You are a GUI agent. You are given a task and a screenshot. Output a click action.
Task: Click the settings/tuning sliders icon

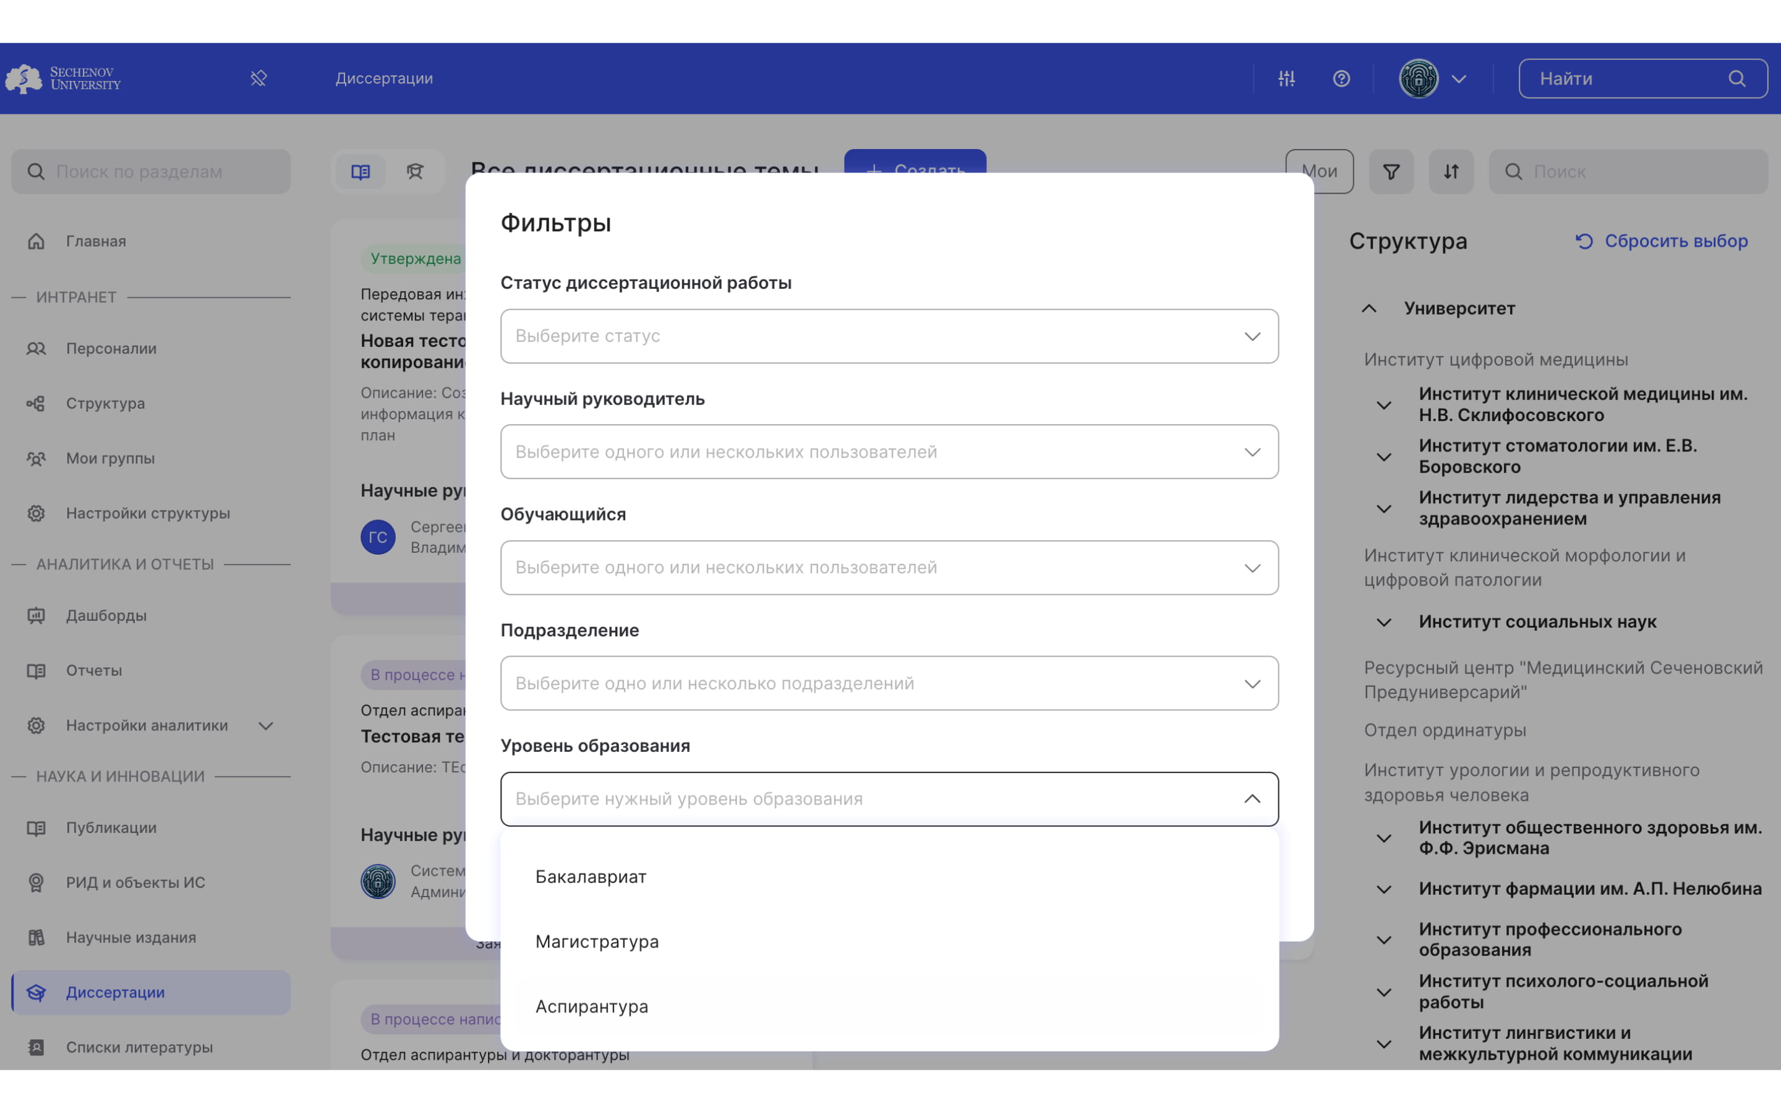(x=1285, y=78)
